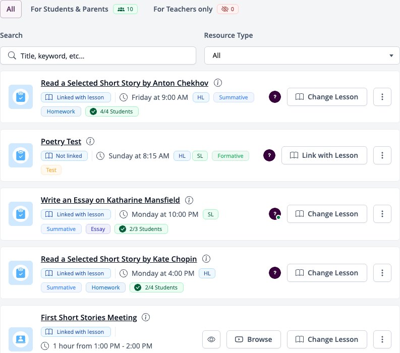
Task: Click info icon beside Anton Chekhov story title
Action: point(217,83)
